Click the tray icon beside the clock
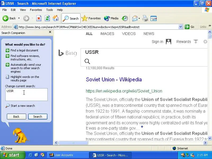 click(192, 155)
